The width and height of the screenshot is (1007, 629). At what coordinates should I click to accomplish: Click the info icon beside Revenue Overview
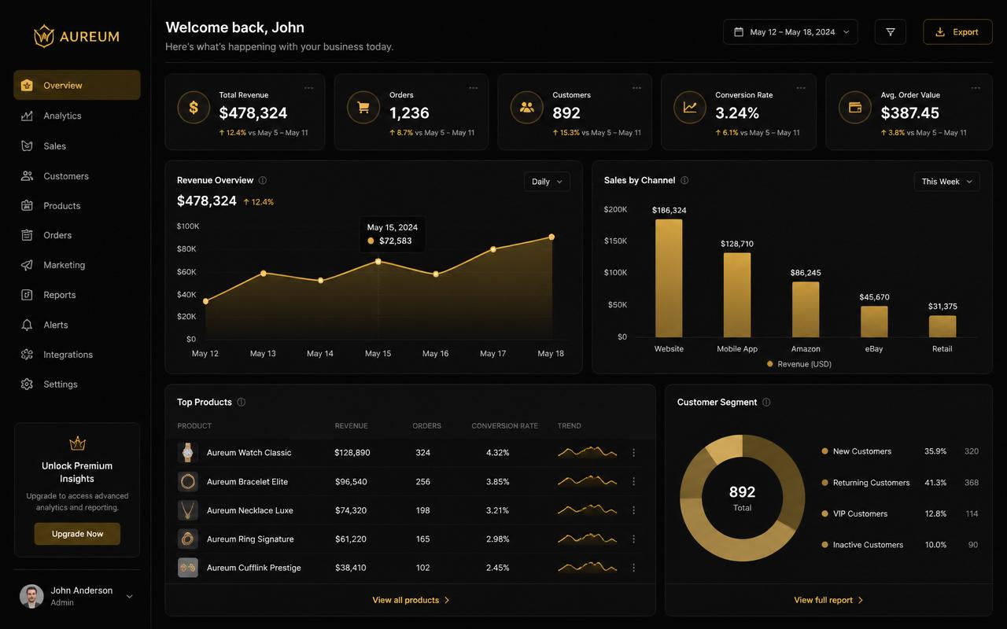click(263, 180)
